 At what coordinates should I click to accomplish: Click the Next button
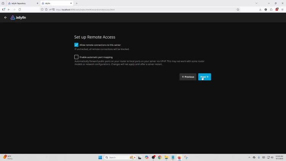coord(204,77)
